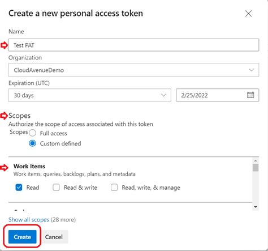Expand the Organization dropdown chevron
Screen dimensions: 268x251
click(x=251, y=70)
